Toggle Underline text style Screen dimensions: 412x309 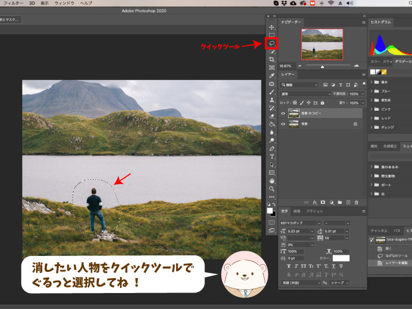point(334,266)
